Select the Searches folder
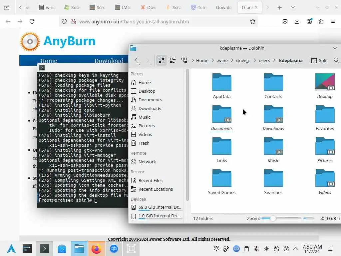Image resolution: width=341 pixels, height=256 pixels. click(x=273, y=182)
